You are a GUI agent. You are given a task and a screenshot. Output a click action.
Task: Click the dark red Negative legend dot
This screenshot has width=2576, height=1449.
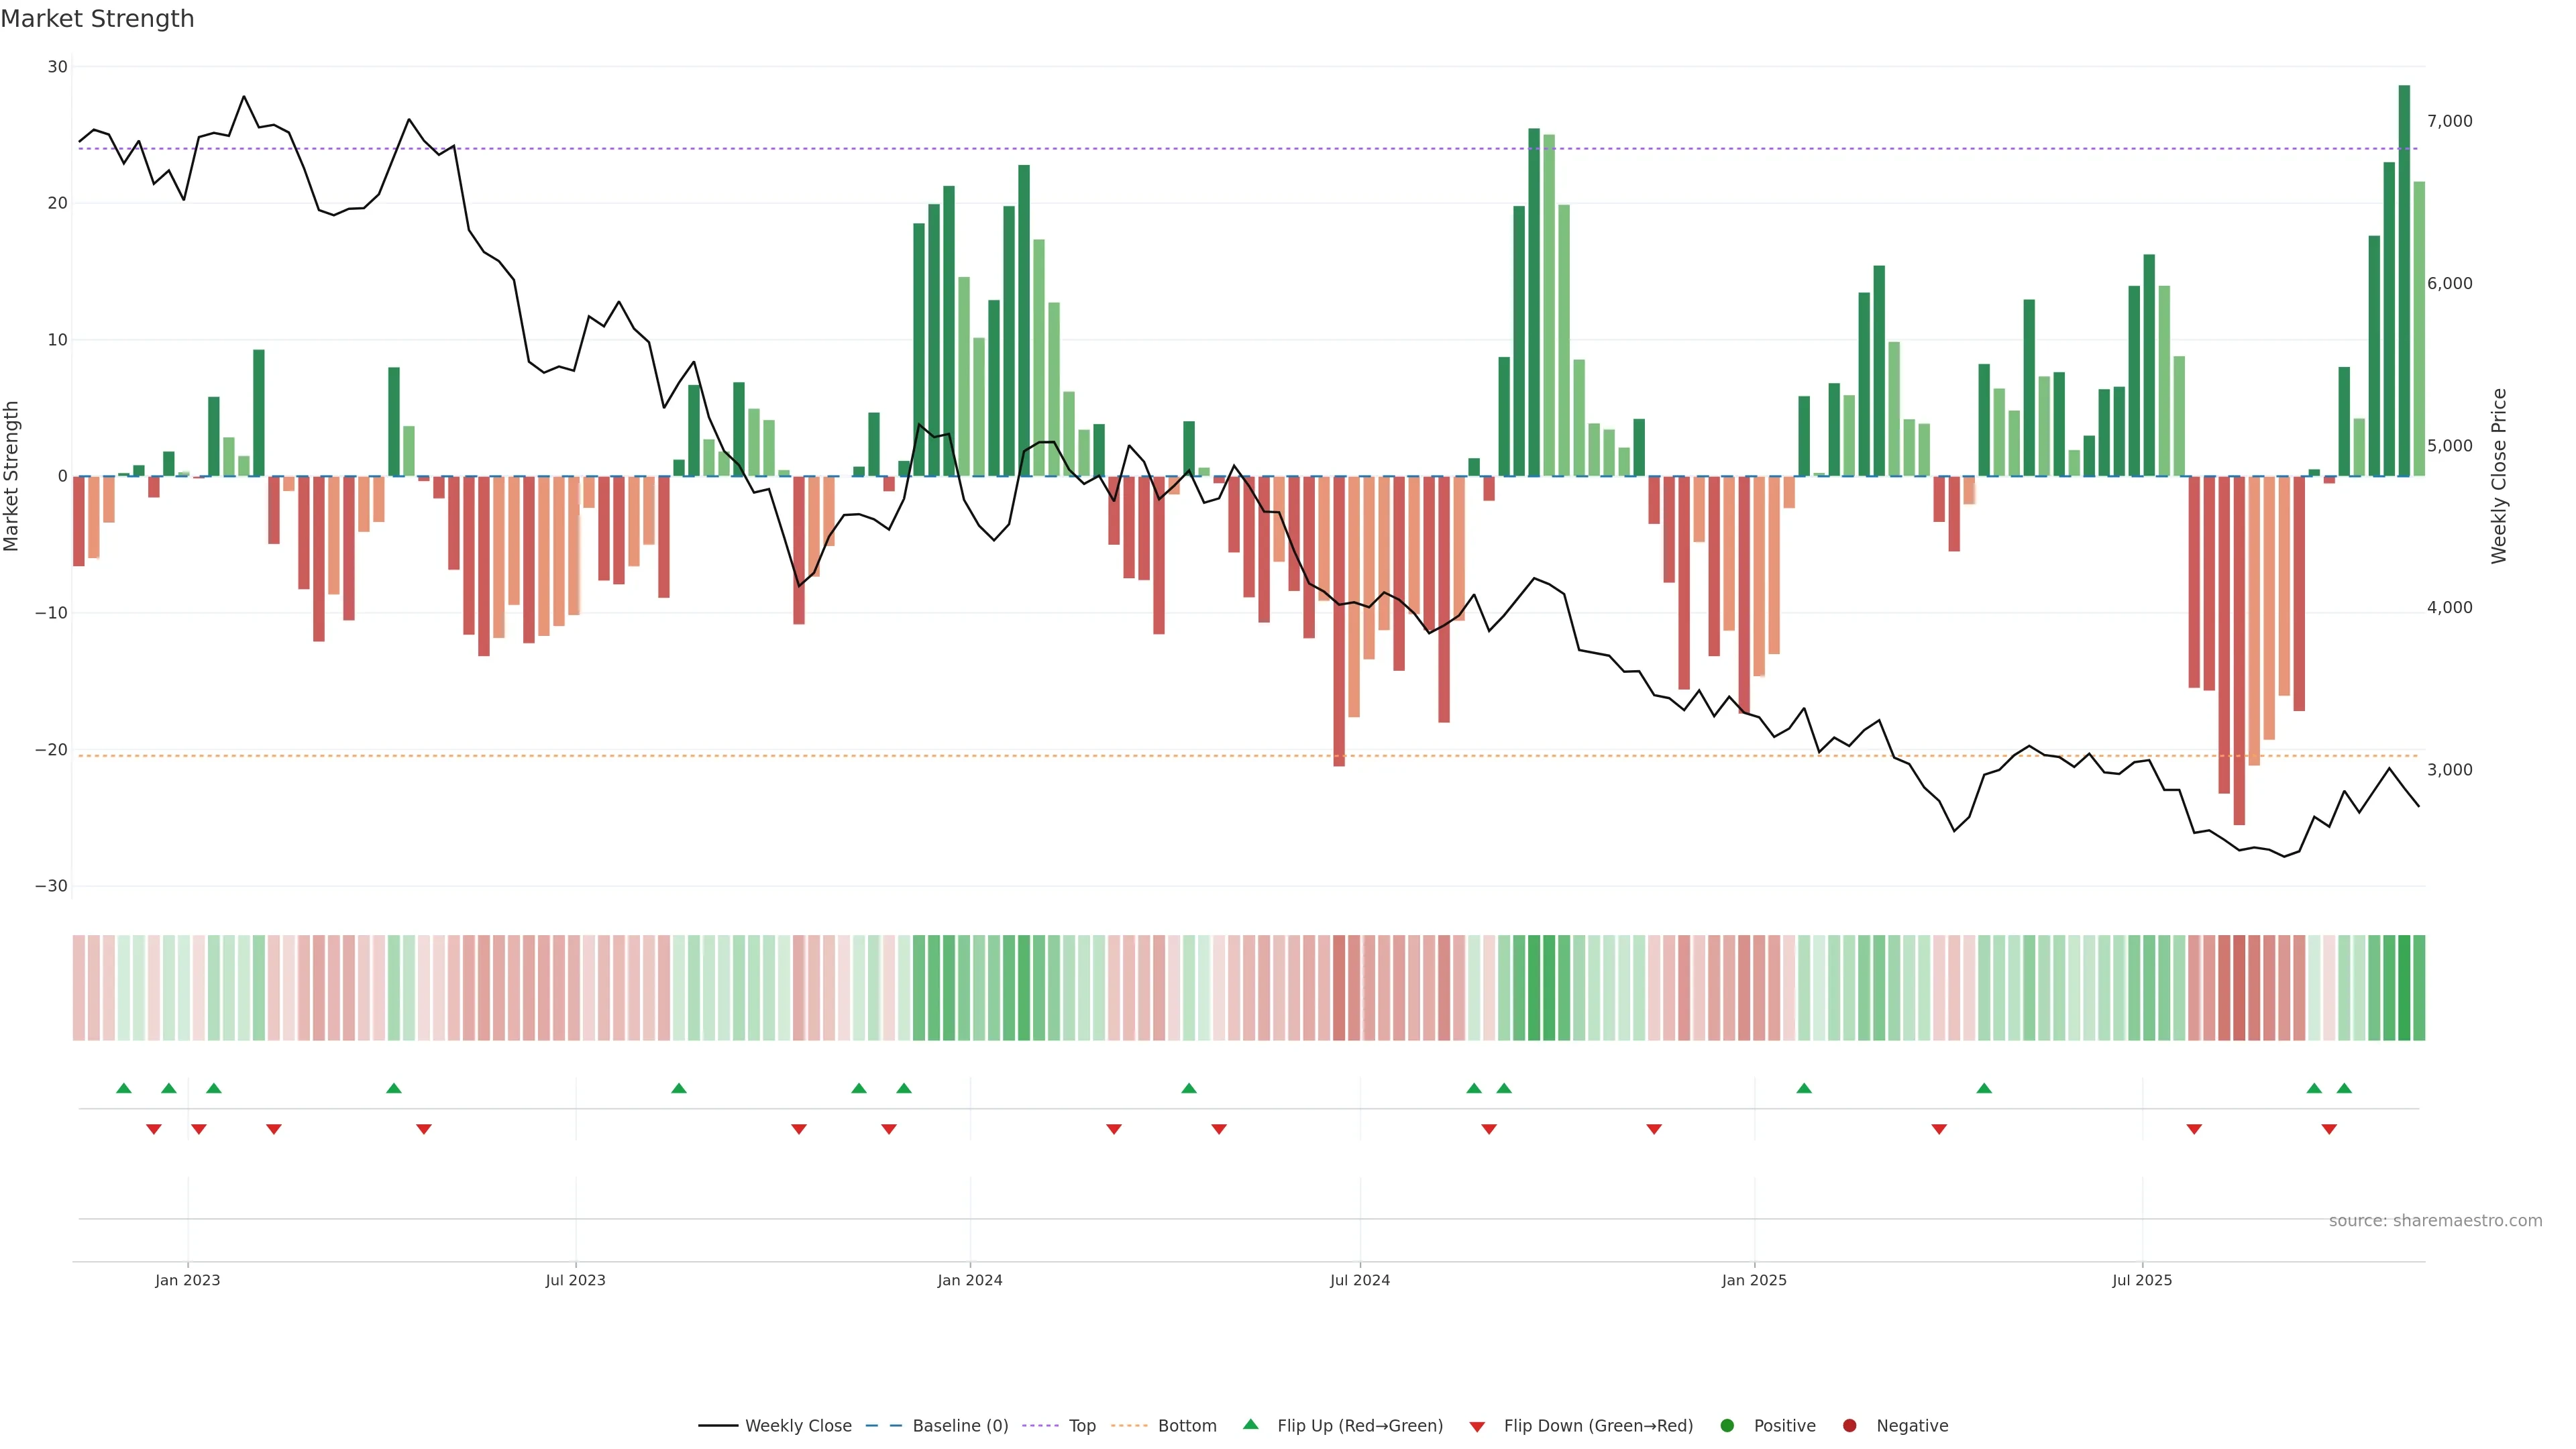coord(1849,1425)
